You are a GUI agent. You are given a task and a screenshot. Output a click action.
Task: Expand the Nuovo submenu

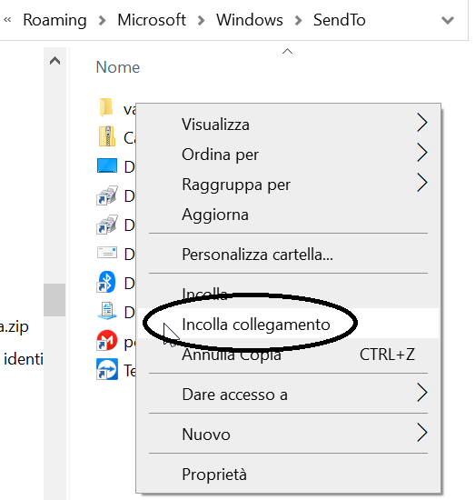click(288, 434)
